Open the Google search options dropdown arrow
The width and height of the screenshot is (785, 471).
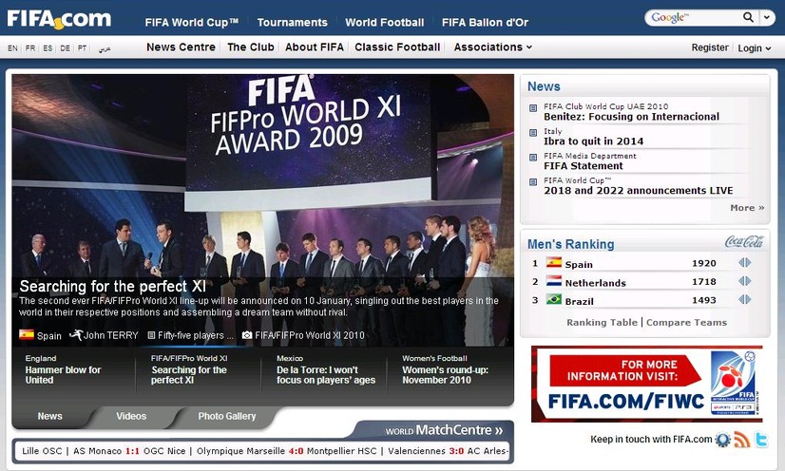(767, 17)
